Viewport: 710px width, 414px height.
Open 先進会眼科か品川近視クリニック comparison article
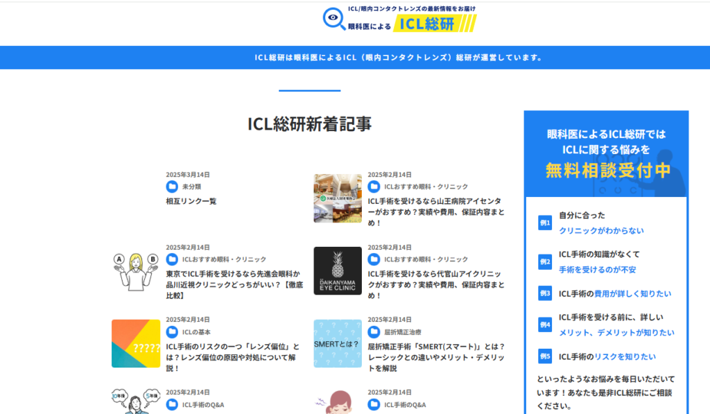(234, 285)
